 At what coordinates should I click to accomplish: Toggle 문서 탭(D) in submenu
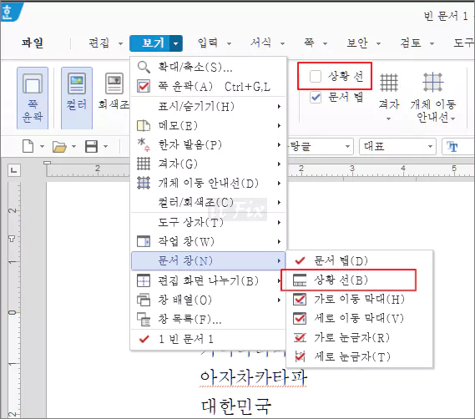(300, 260)
